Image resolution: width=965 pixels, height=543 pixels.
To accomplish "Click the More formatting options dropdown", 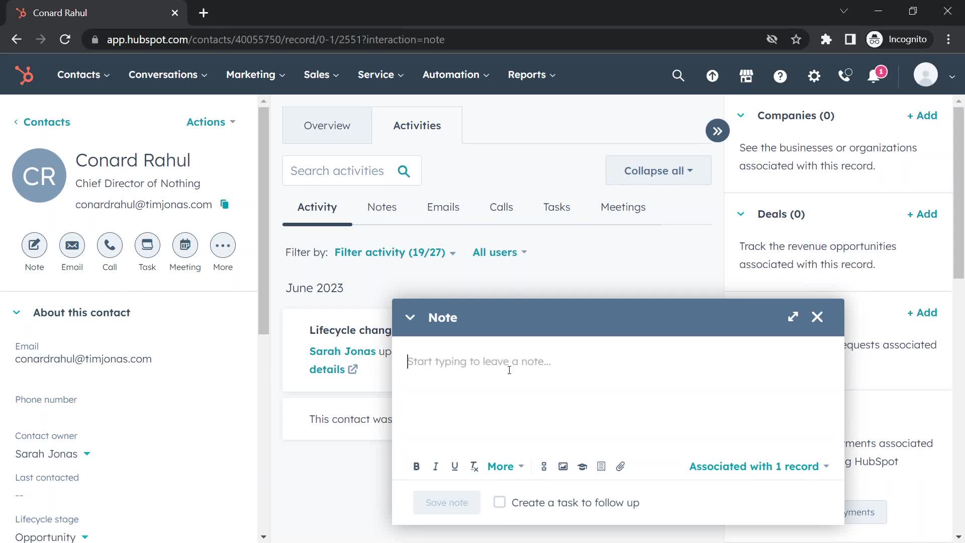I will [505, 466].
